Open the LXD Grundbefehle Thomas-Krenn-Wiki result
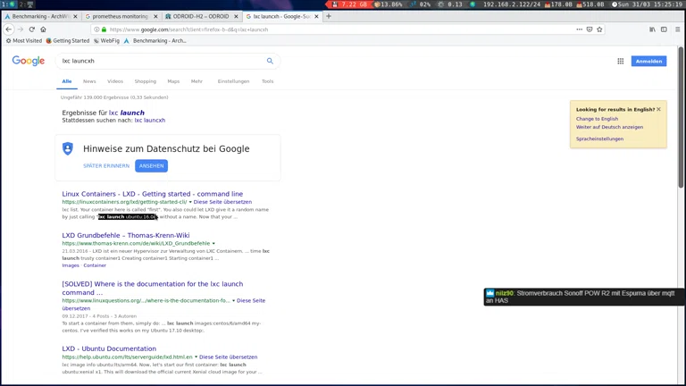 (x=125, y=236)
